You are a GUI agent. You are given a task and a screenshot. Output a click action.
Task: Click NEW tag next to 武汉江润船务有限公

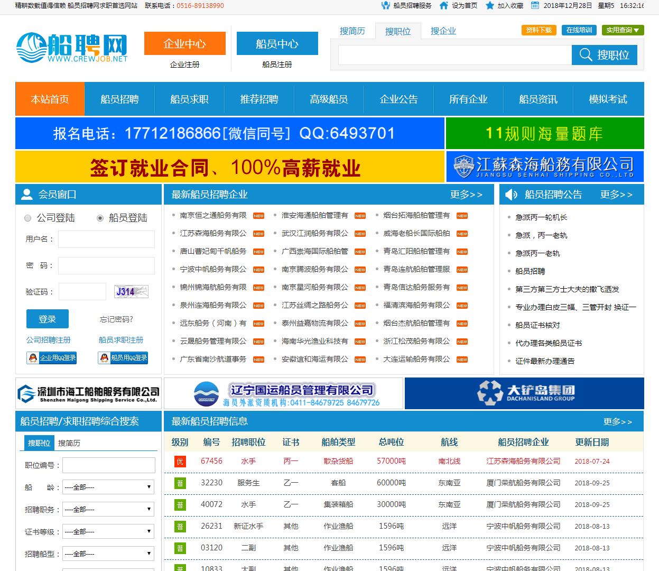coord(360,234)
